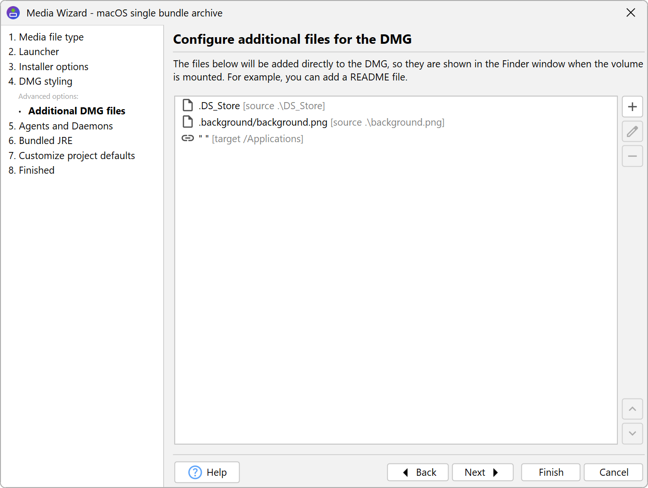
Task: Jump to Media file type step
Action: (x=46, y=37)
